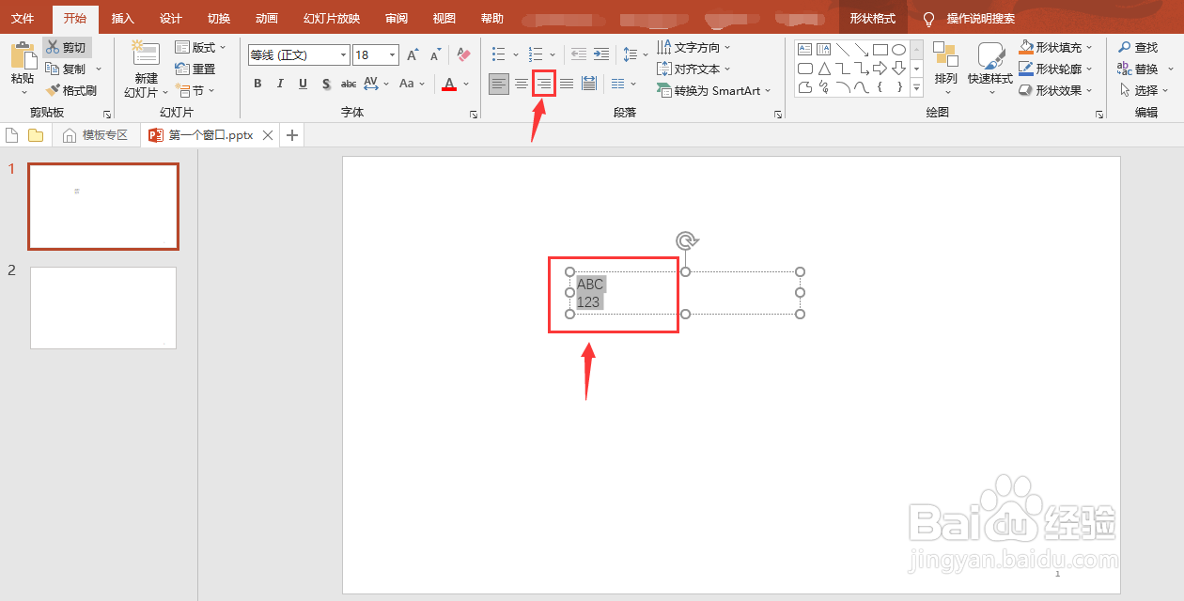Cut selection with 剪切 button
Viewport: 1184px width, 601px height.
[67, 48]
